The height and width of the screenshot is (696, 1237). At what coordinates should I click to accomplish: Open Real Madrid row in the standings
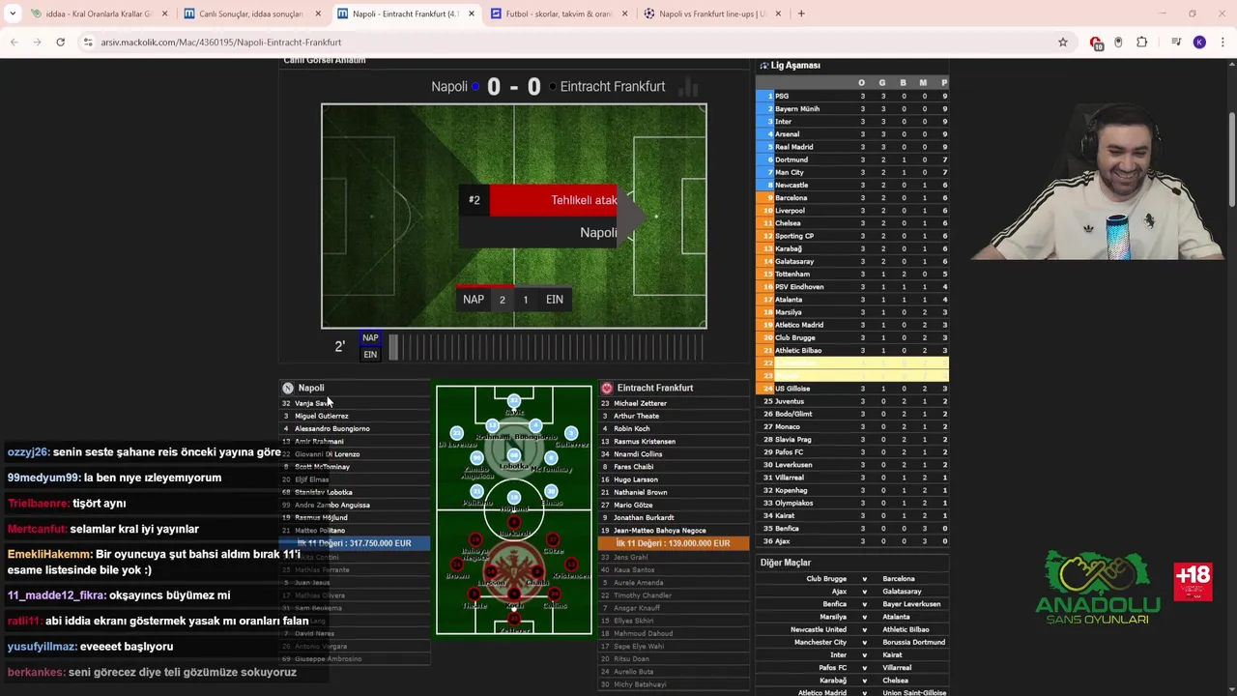click(851, 147)
